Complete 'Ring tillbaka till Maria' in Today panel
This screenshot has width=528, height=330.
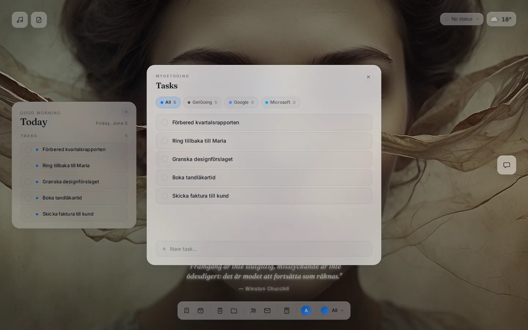(x=28, y=166)
